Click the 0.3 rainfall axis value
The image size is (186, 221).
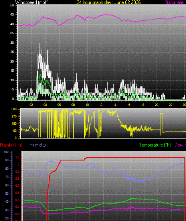click(17, 214)
